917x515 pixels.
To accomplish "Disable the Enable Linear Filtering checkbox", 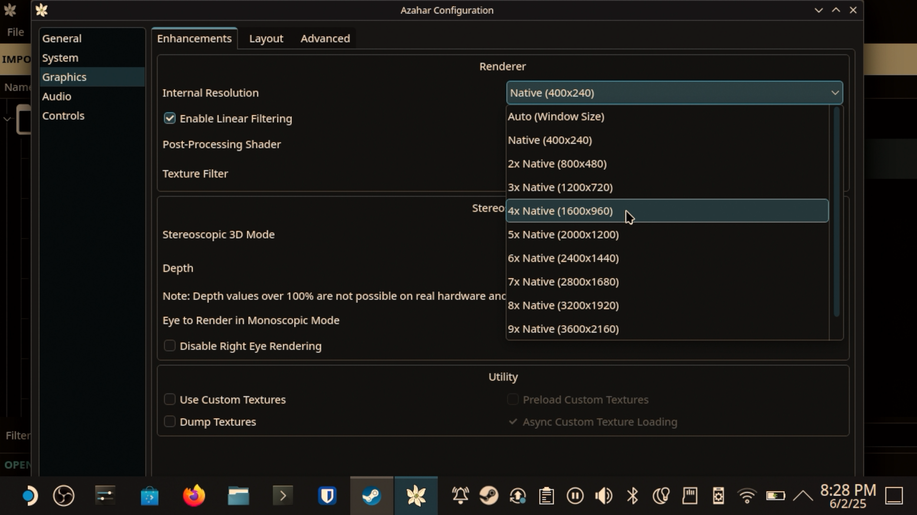I will (x=170, y=118).
